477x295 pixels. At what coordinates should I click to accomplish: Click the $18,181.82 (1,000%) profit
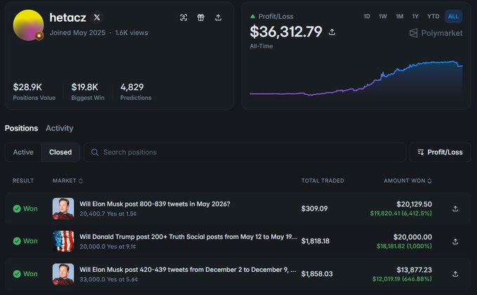coord(404,246)
